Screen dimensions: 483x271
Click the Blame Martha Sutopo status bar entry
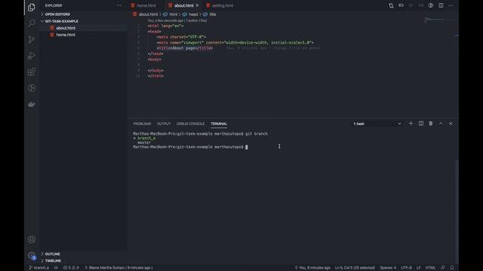click(119, 268)
